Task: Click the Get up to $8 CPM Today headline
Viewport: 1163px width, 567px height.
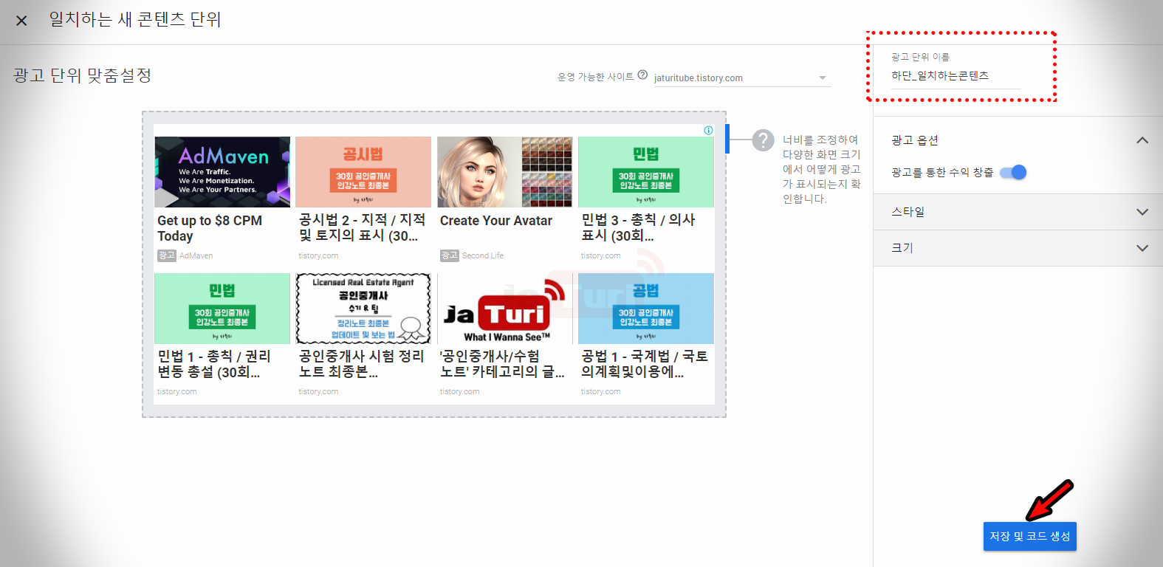Action: click(x=210, y=228)
